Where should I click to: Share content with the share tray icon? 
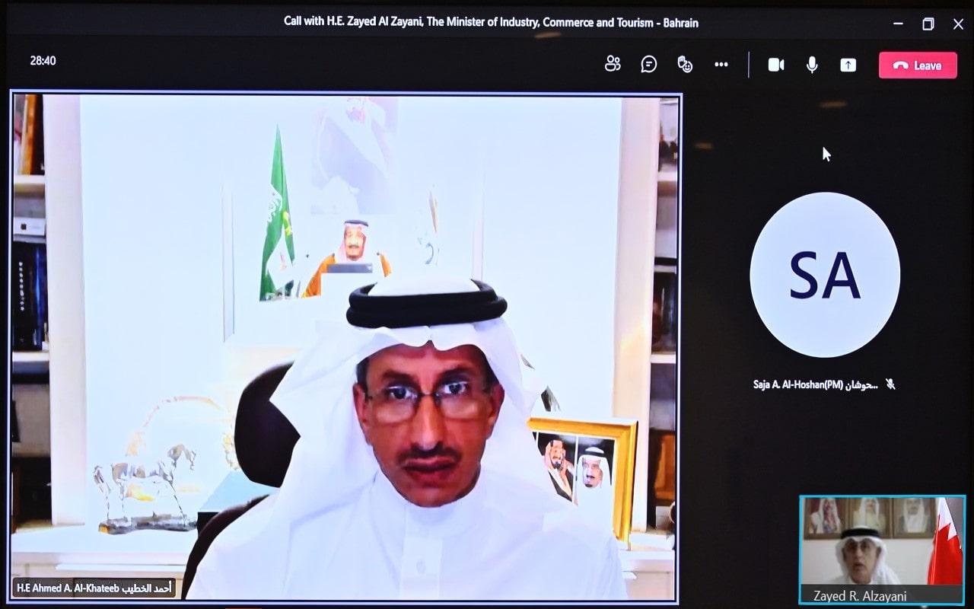pos(848,65)
